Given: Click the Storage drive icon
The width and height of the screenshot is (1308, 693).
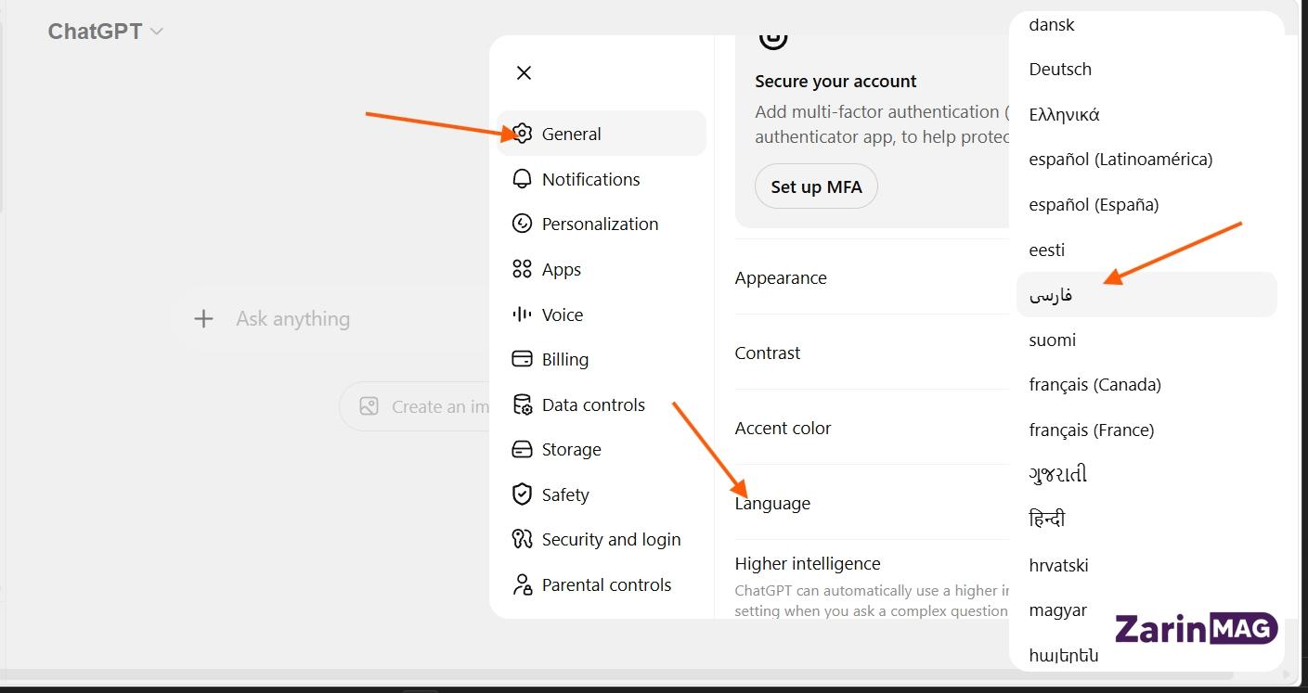Looking at the screenshot, I should click(x=523, y=449).
